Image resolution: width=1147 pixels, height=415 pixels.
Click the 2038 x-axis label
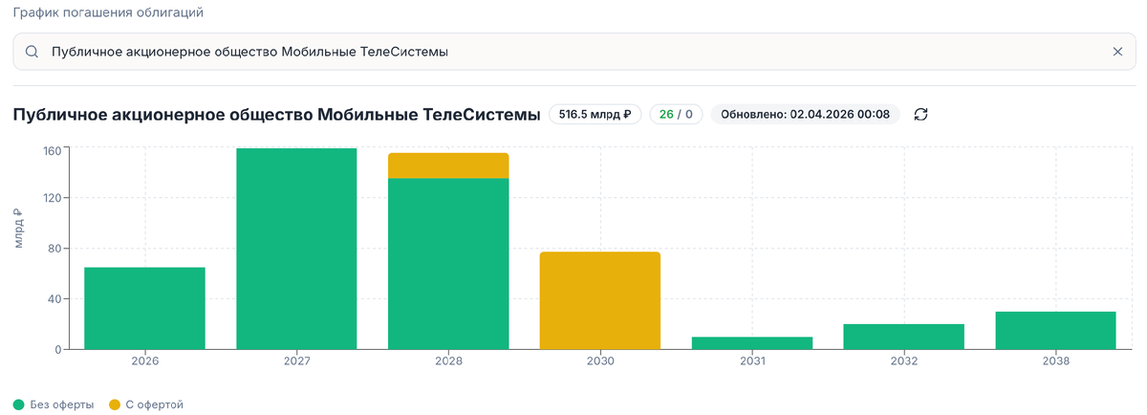[x=1056, y=361]
